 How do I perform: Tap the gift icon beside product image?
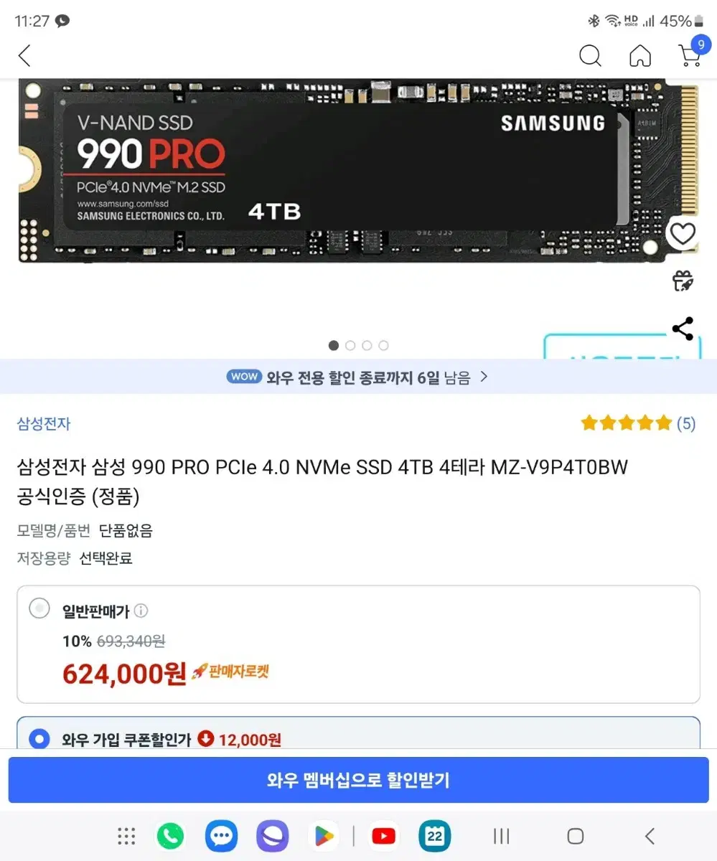click(683, 281)
